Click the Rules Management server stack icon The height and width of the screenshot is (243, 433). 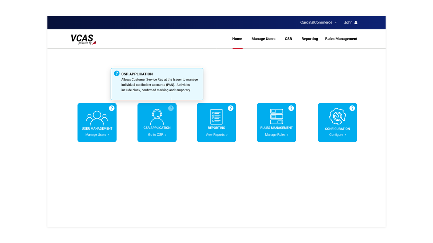pos(276,116)
